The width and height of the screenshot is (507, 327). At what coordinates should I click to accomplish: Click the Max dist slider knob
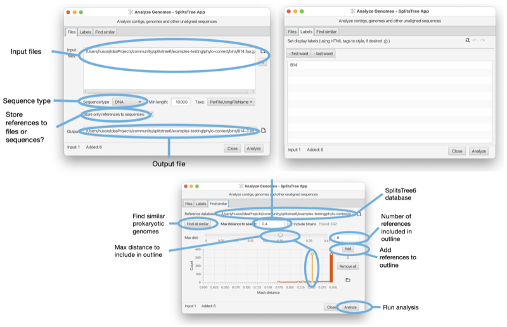click(280, 235)
